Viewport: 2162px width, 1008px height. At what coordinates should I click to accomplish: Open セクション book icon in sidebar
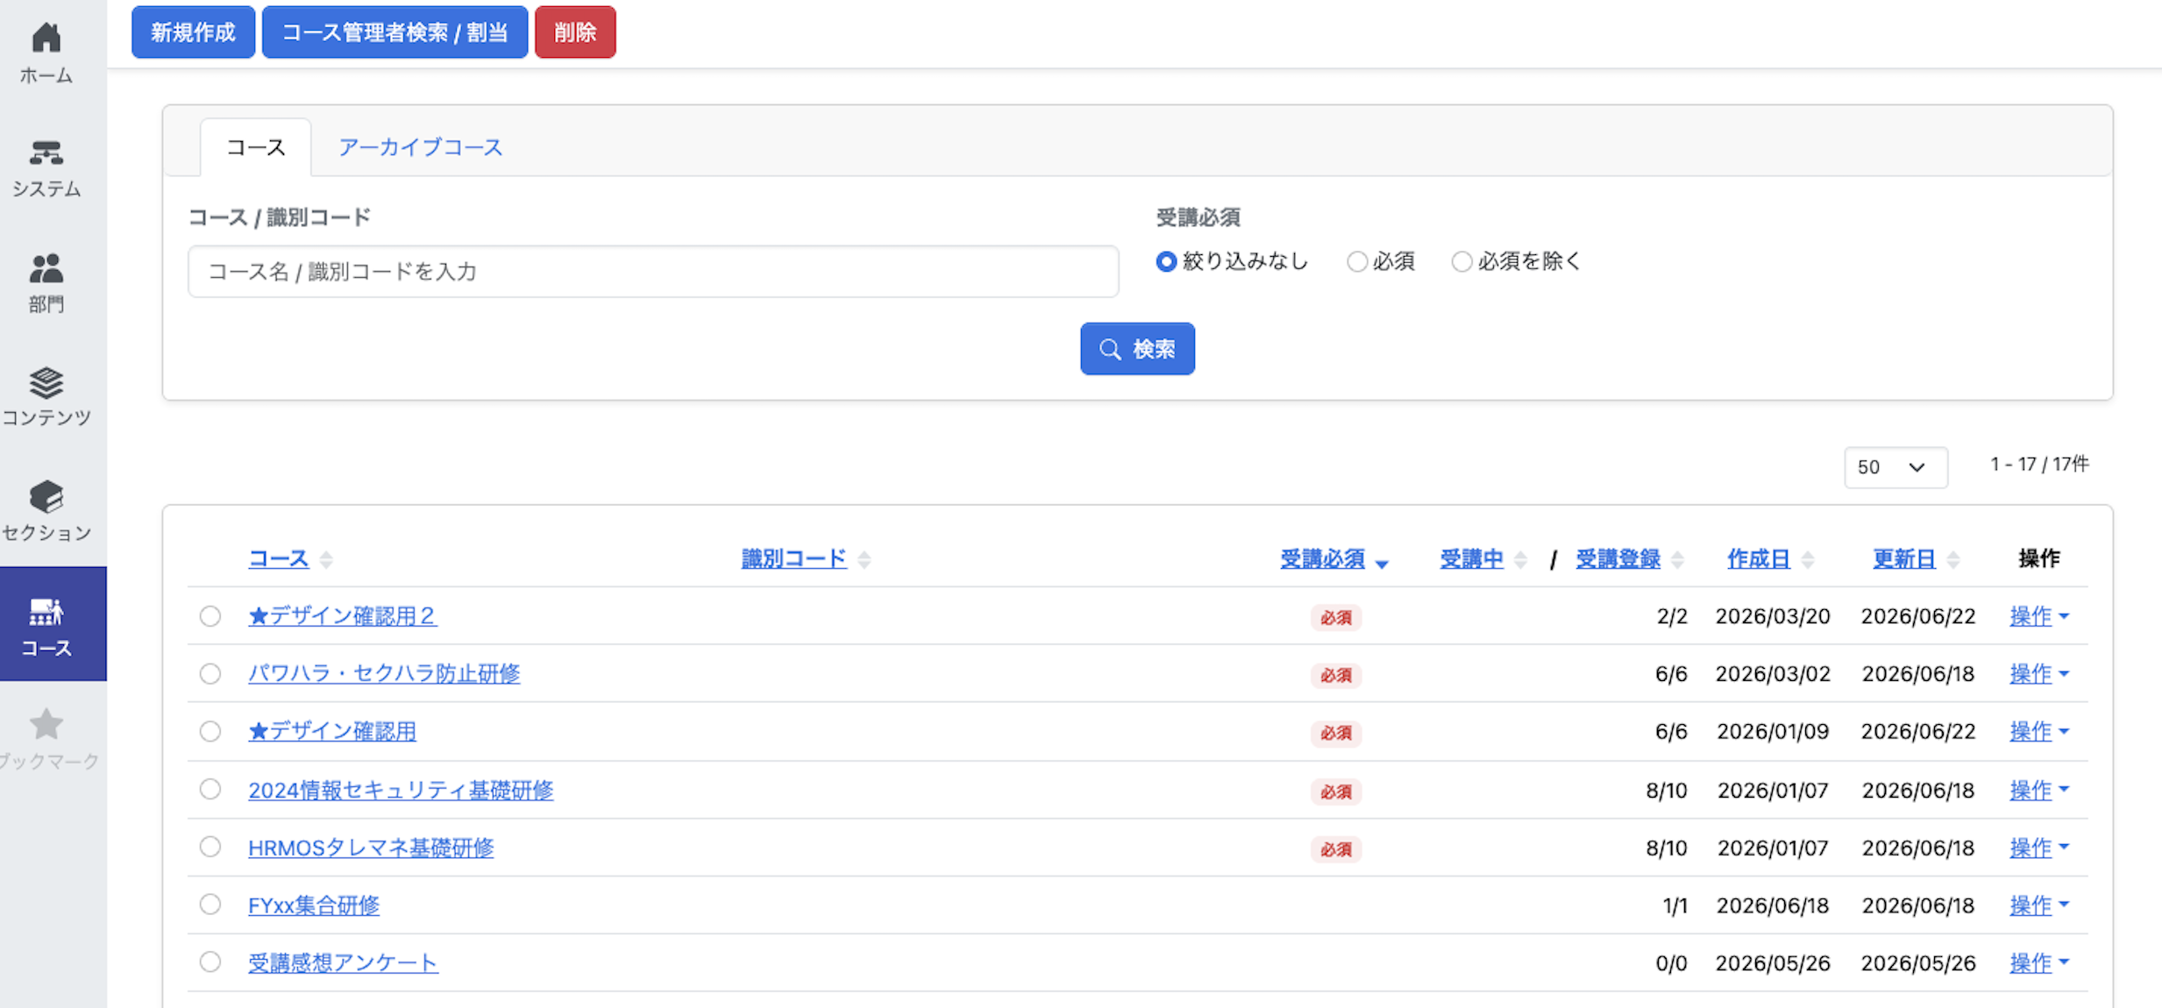(x=46, y=497)
